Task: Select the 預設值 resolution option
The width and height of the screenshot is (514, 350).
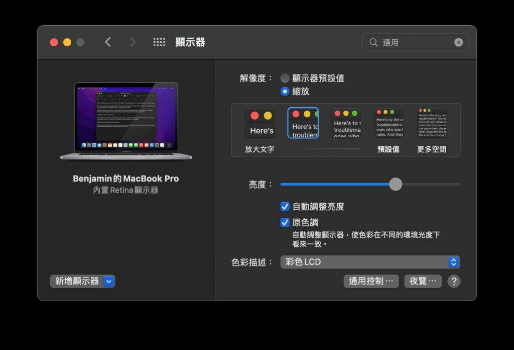Action: coord(389,122)
